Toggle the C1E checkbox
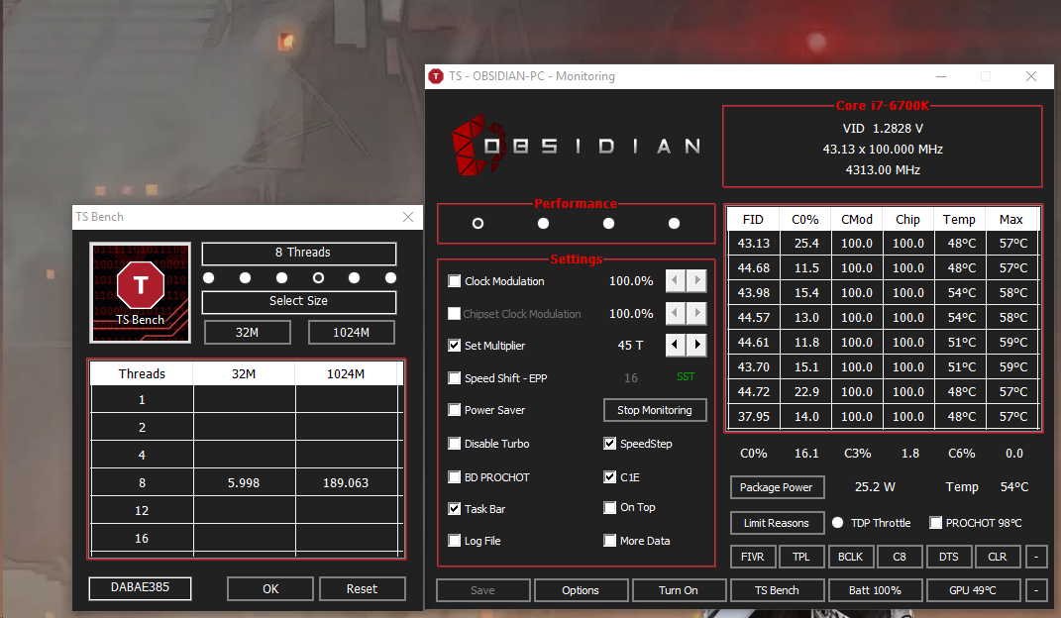1061x618 pixels. tap(609, 476)
